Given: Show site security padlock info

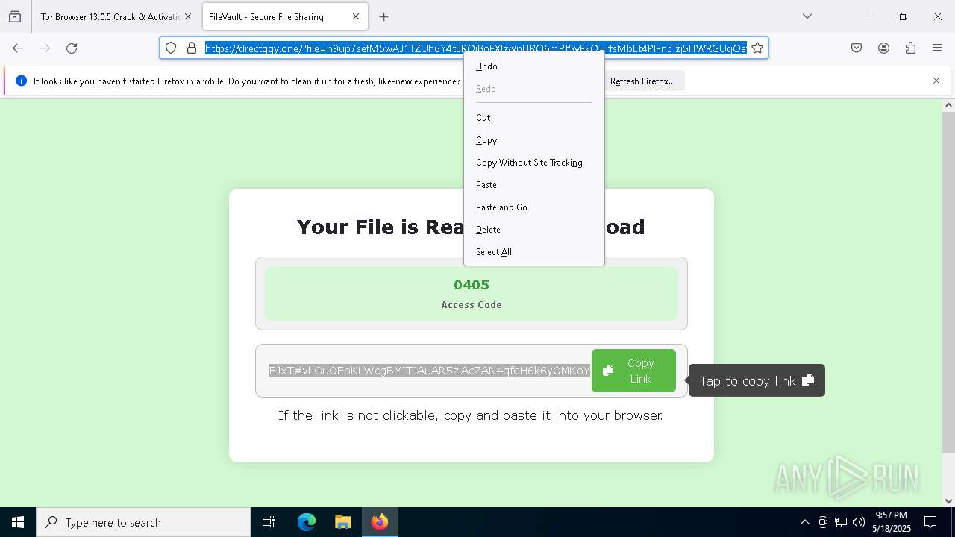Looking at the screenshot, I should tap(192, 48).
